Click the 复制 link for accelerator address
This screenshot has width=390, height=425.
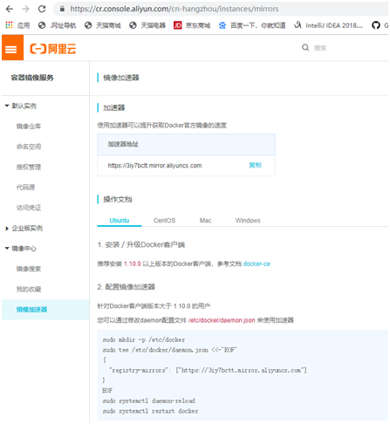255,165
